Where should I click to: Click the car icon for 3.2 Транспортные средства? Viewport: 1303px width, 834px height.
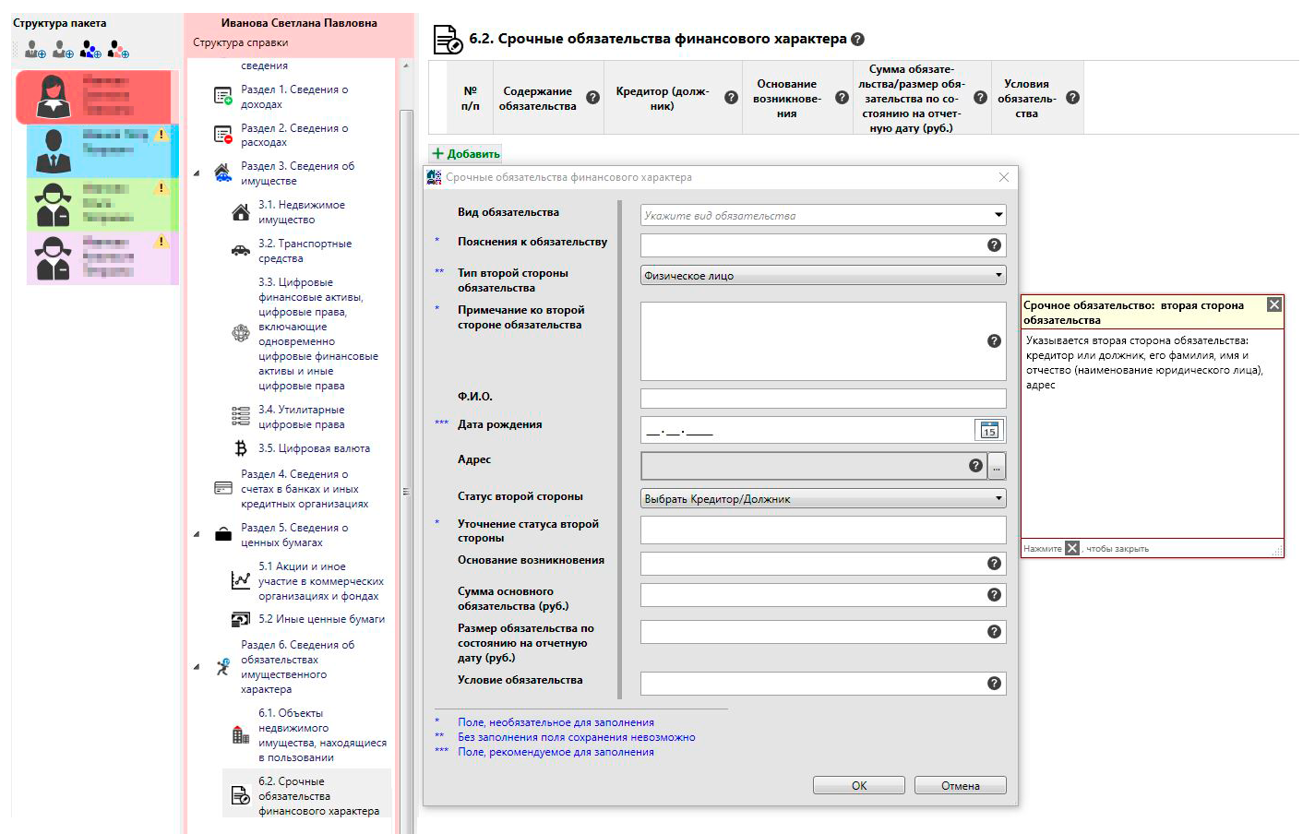(241, 250)
